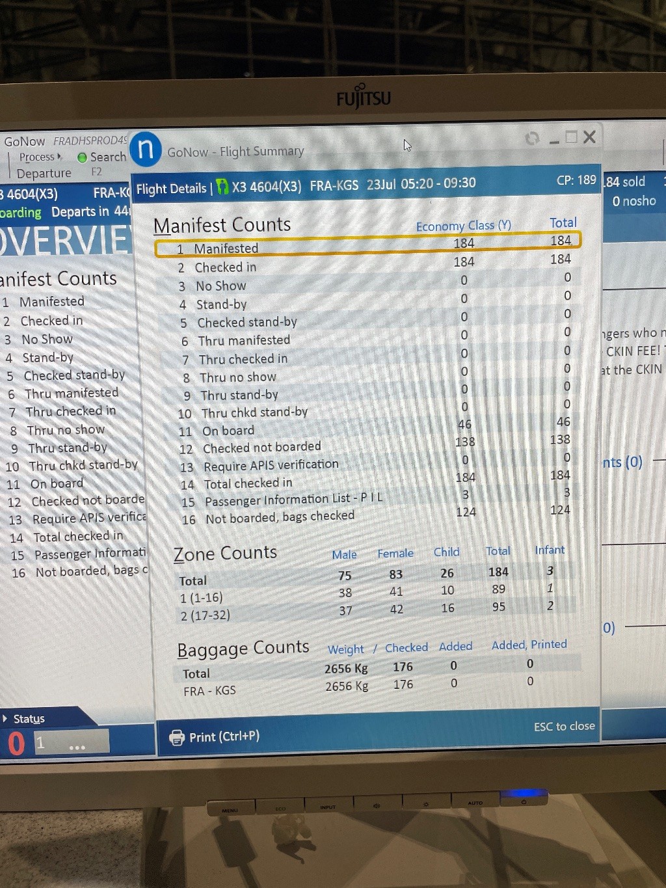Image resolution: width=666 pixels, height=888 pixels.
Task: Close the Flight Summary dialog with X
Action: [x=589, y=137]
